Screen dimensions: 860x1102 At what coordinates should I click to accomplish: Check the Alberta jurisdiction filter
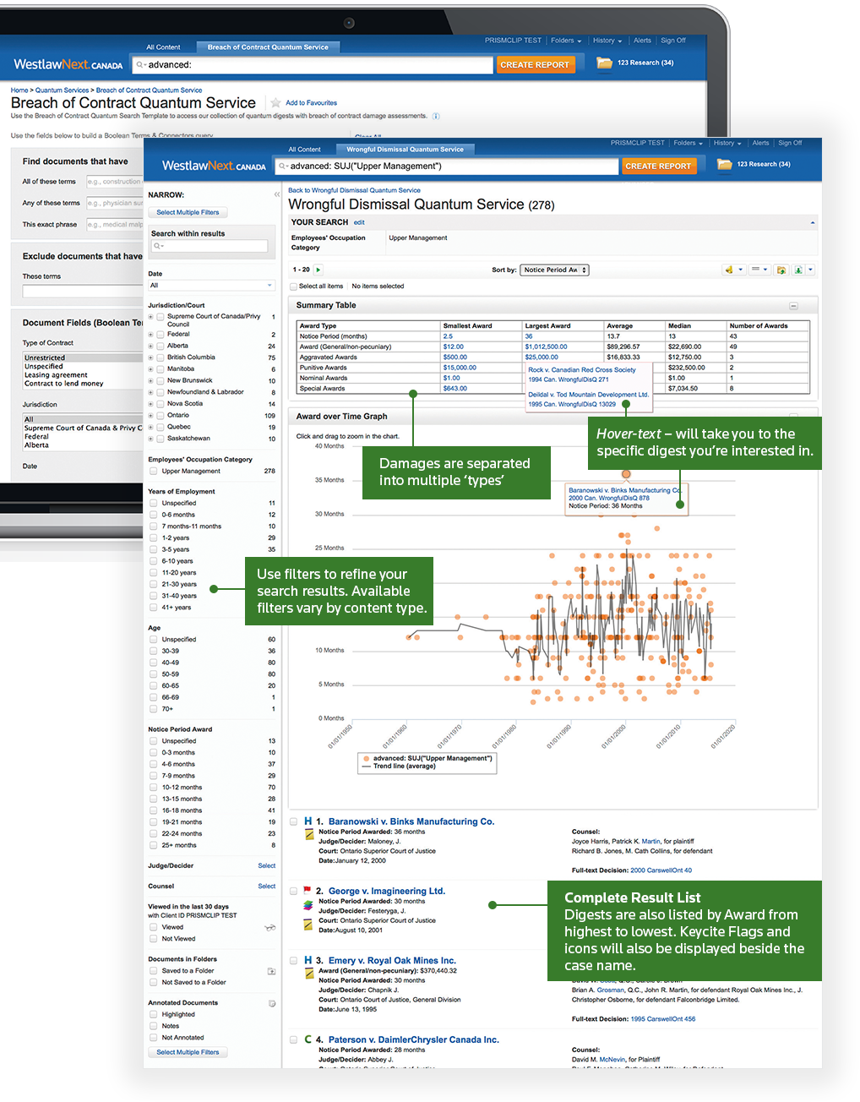[x=160, y=346]
